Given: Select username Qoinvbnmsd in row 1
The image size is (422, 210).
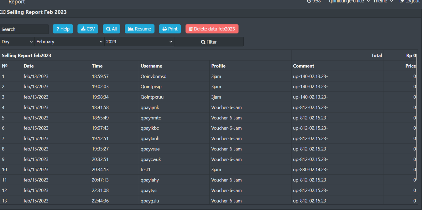Looking at the screenshot, I should (x=153, y=76).
